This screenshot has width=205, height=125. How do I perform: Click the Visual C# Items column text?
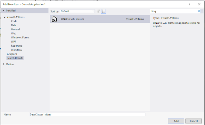(135, 19)
